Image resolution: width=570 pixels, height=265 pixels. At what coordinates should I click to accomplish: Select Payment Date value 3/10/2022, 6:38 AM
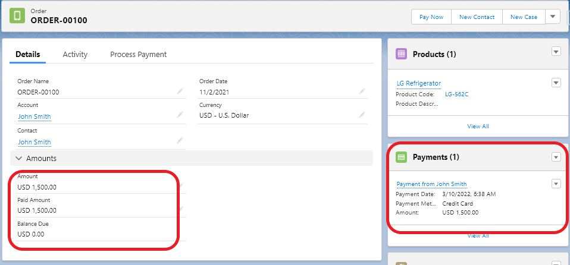point(469,194)
